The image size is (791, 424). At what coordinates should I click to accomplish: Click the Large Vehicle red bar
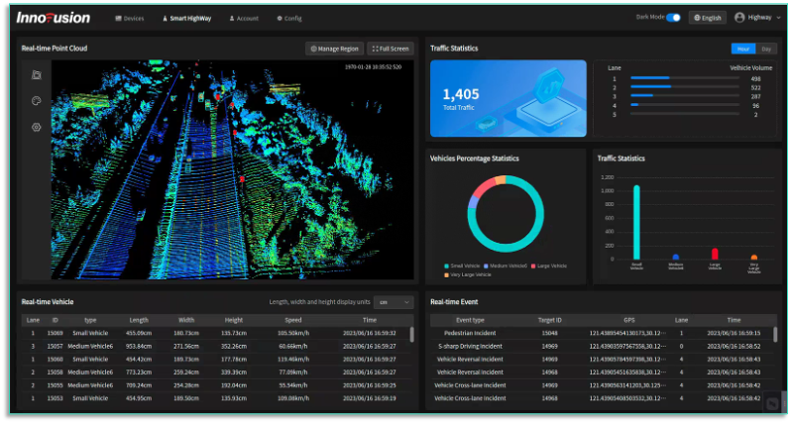715,254
